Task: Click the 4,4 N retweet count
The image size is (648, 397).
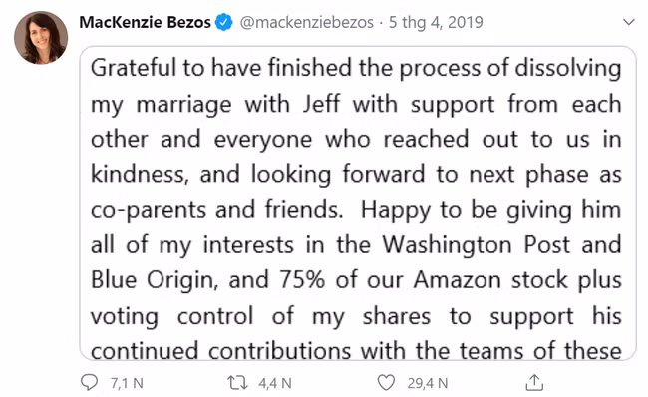Action: tap(275, 383)
